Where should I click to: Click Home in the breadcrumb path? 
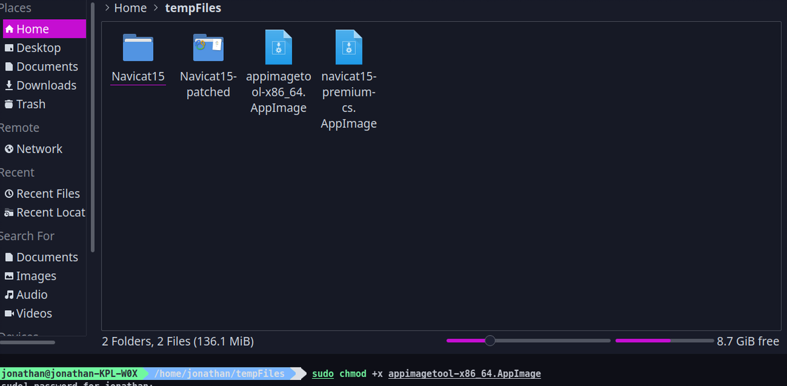point(131,8)
